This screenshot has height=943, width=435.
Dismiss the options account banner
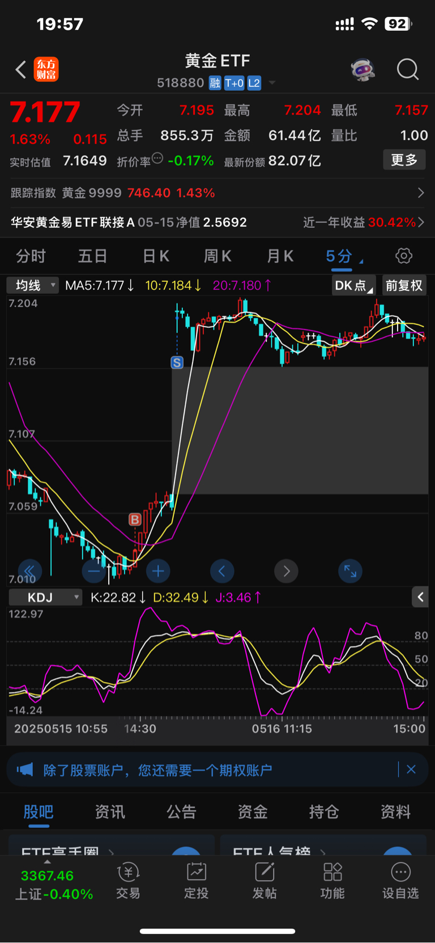tap(411, 769)
